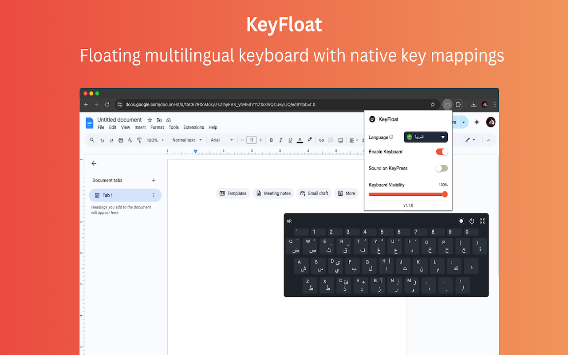The image size is (568, 355).
Task: Apply Bold formatting
Action: [271, 140]
